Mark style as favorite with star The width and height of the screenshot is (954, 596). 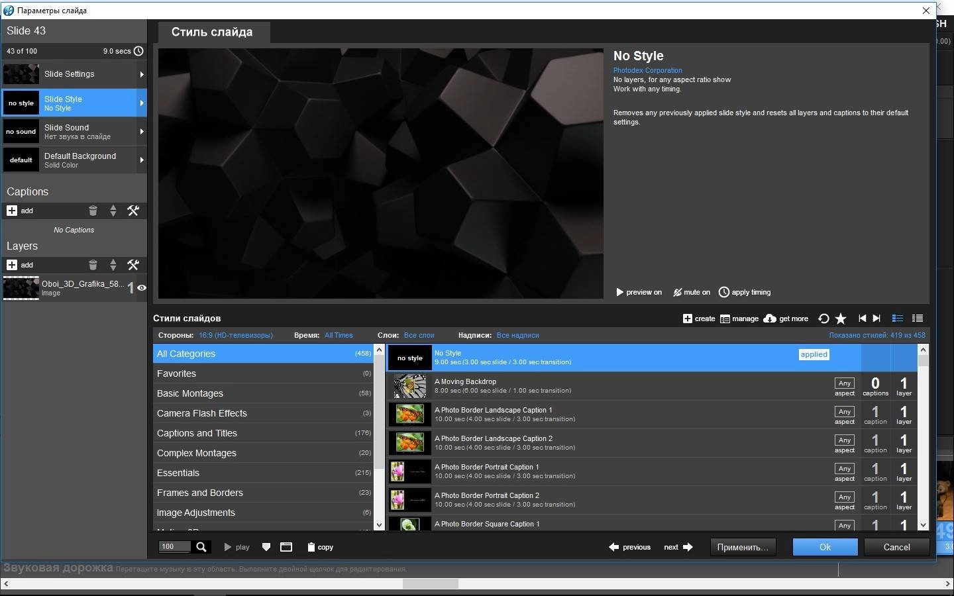click(x=841, y=319)
